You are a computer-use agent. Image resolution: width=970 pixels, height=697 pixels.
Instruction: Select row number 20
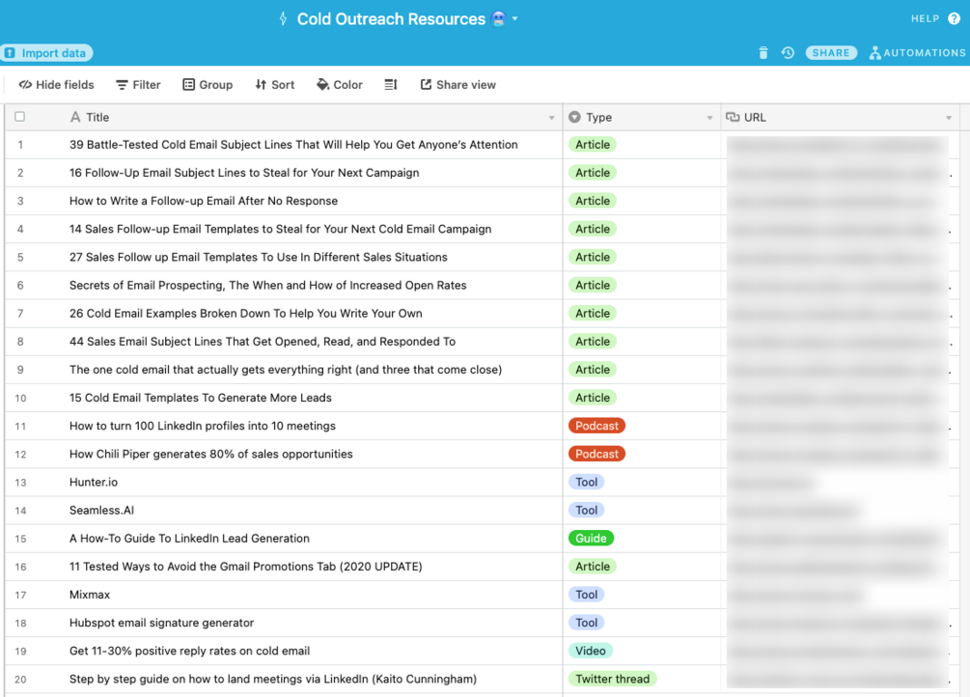pos(20,680)
